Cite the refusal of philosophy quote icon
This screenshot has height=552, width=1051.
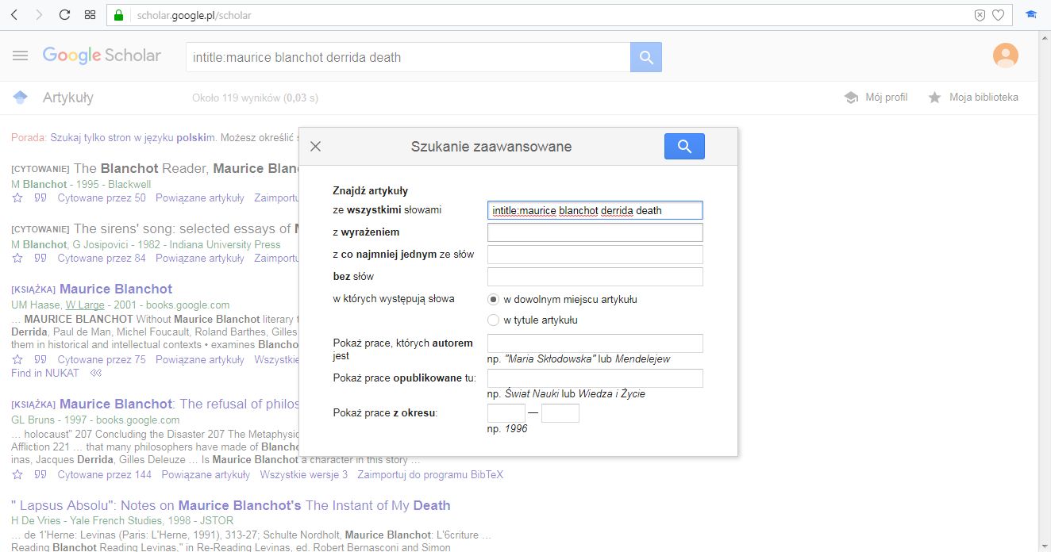point(40,474)
